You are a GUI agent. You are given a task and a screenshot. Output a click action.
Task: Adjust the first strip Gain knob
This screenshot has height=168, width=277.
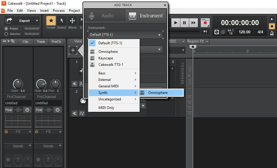tap(18, 84)
